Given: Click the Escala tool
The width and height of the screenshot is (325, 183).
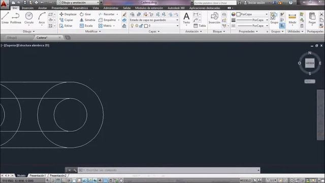Looking at the screenshot, I should click(86, 26).
